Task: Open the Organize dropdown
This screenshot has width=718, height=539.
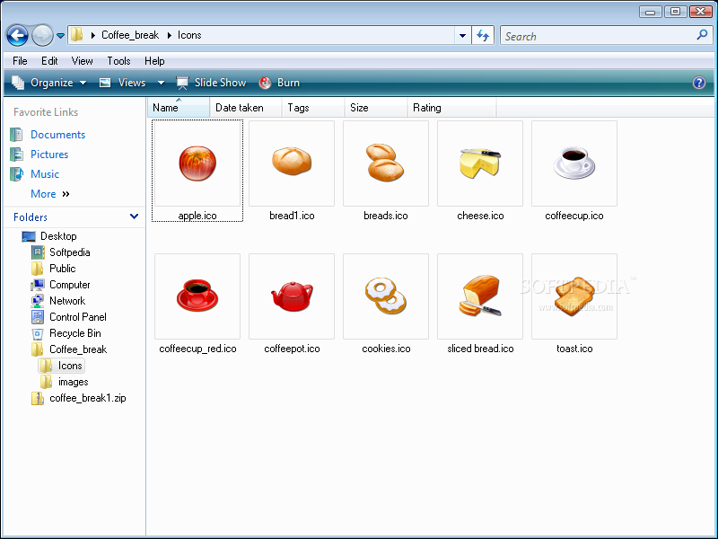Action: [x=49, y=83]
